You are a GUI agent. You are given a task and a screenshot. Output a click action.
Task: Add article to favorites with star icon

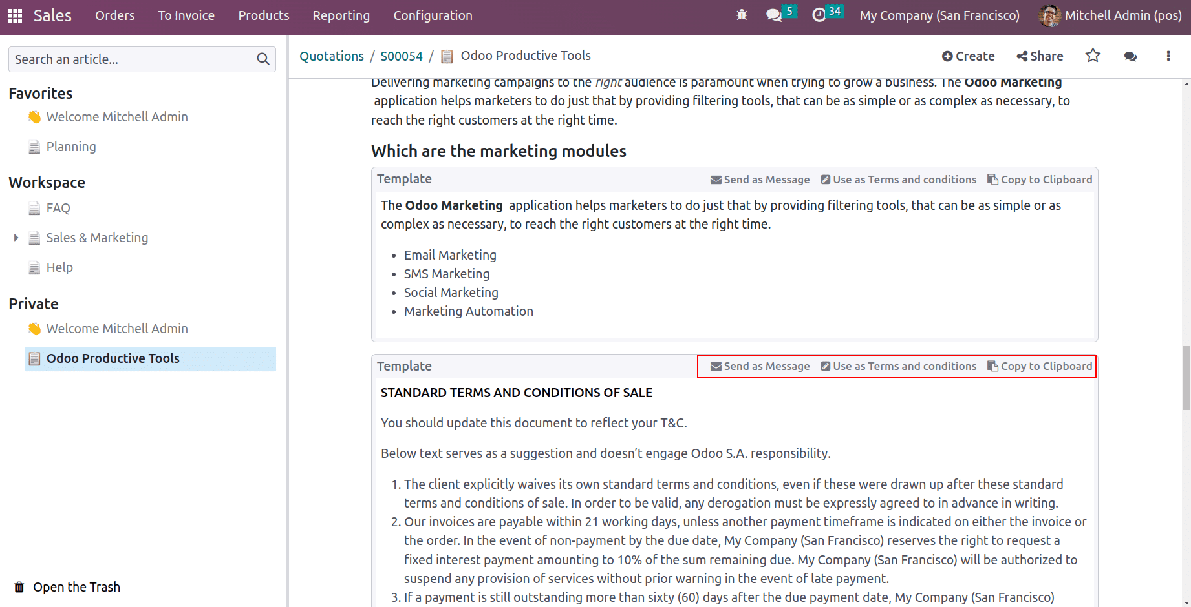[1093, 56]
